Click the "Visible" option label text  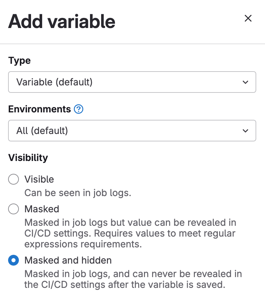point(39,179)
